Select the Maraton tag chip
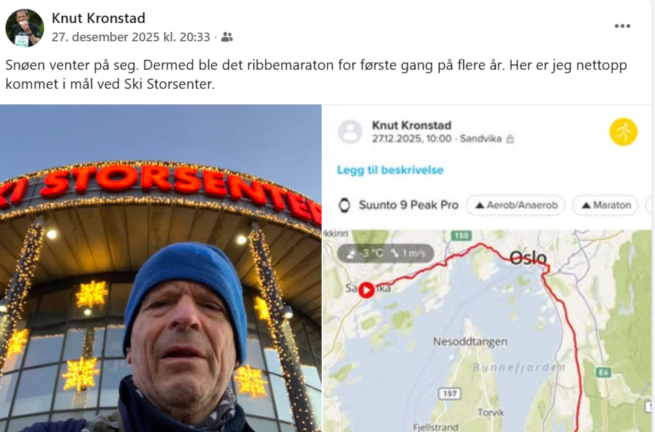Image resolution: width=655 pixels, height=432 pixels. [x=605, y=205]
